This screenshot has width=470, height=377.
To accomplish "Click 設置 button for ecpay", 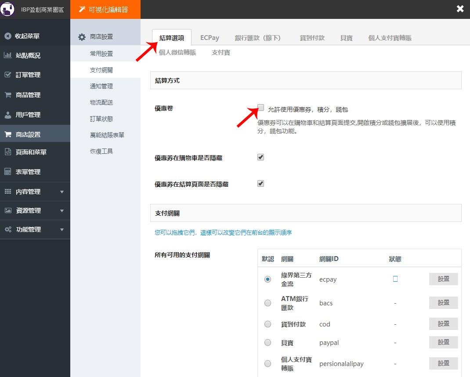I will click(x=443, y=279).
